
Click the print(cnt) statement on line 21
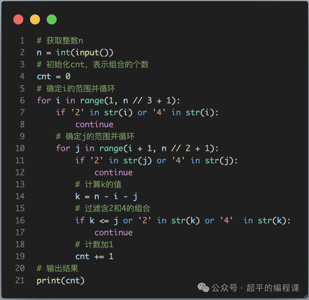[60, 280]
